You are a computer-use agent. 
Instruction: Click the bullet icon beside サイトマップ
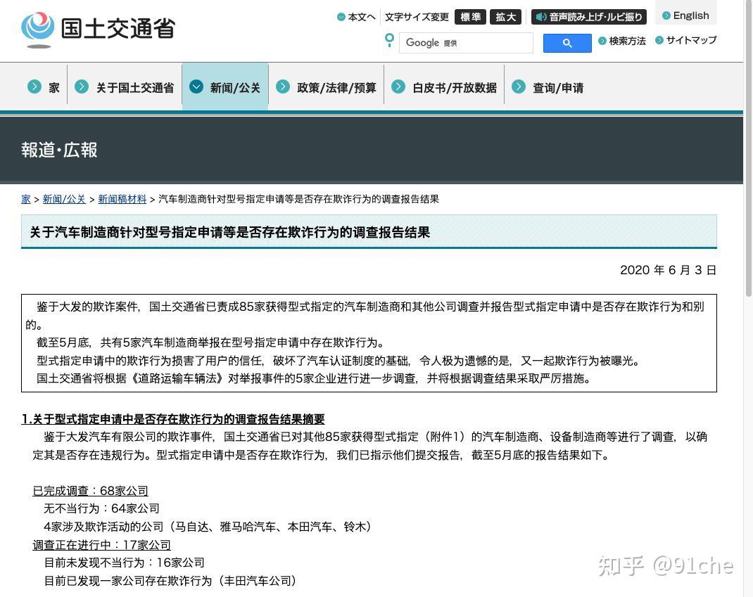659,40
